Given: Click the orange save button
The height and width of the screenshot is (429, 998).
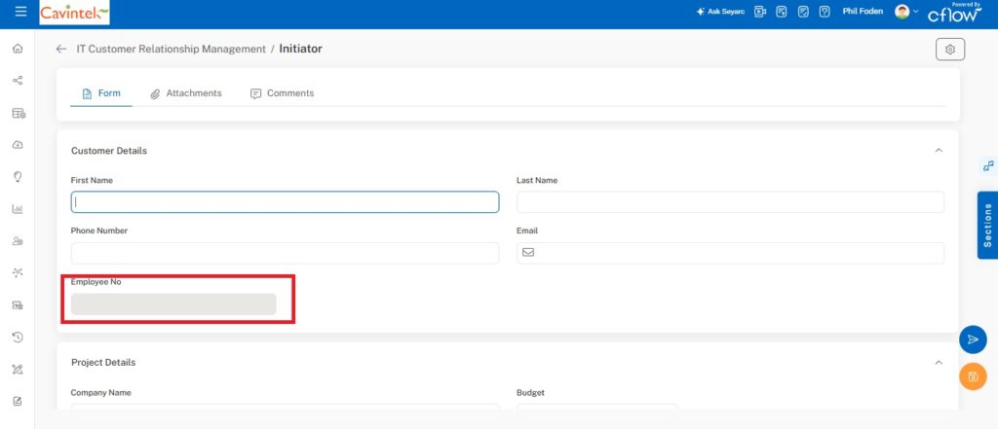Looking at the screenshot, I should click(x=972, y=376).
